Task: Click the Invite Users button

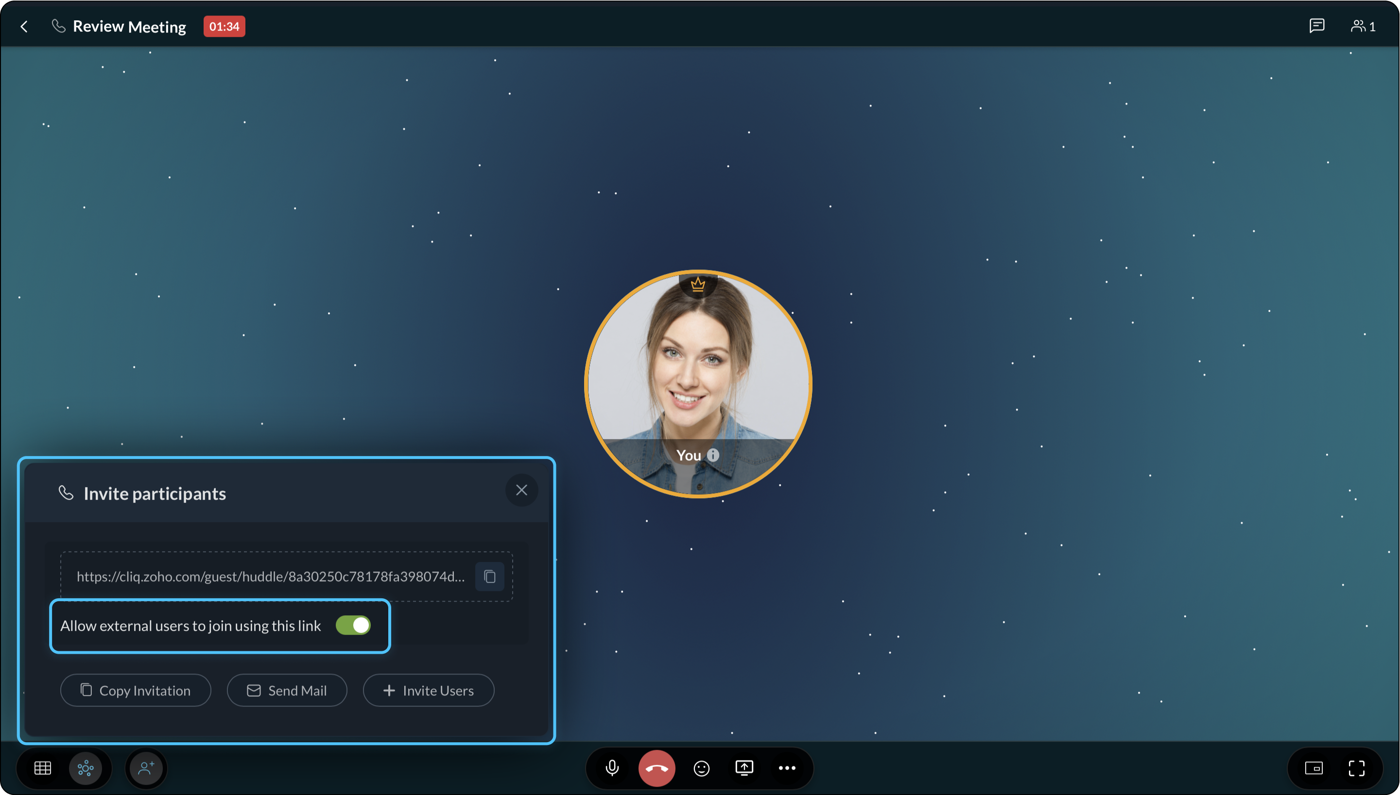Action: [428, 690]
